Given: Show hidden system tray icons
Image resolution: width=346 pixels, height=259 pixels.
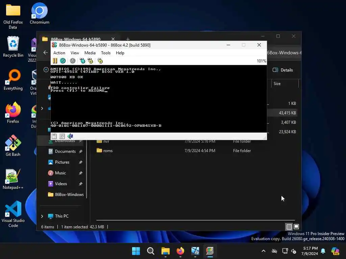Looking at the screenshot, I should [264, 251].
